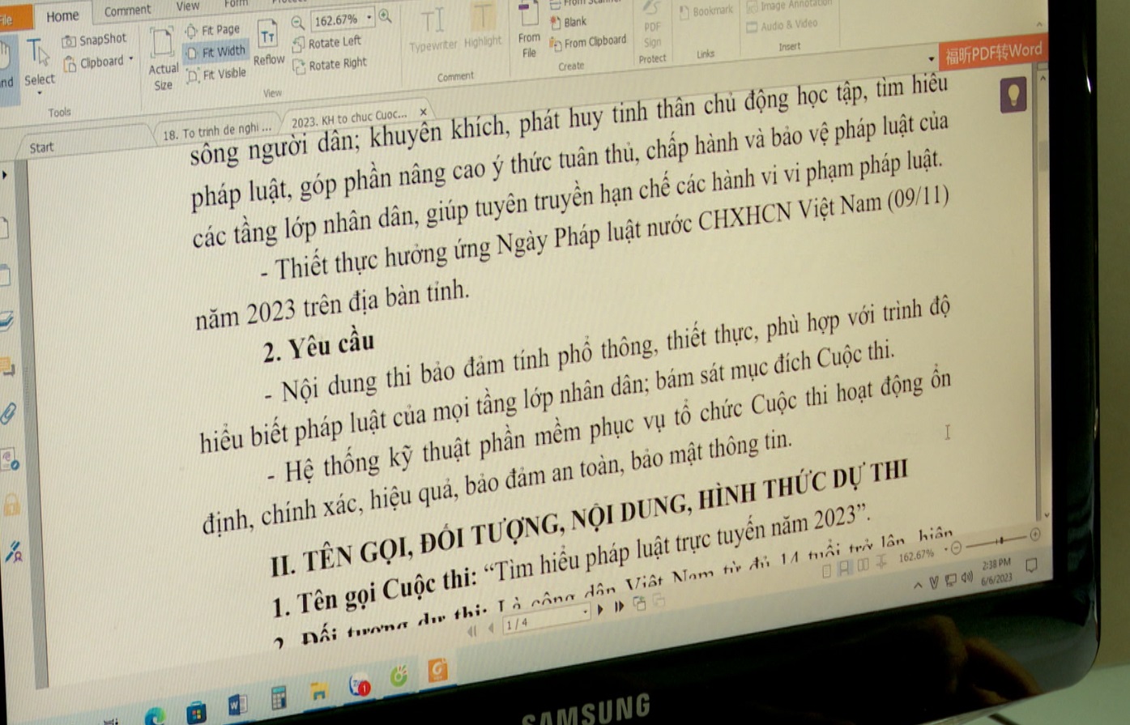
Task: Open the signatures panel at sidebar bottom
Action: (14, 552)
